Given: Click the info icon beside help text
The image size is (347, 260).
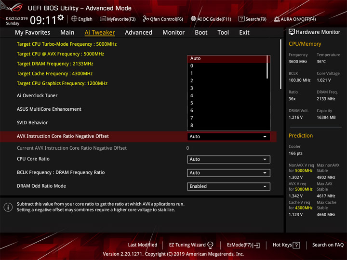Looking at the screenshot, I should (x=8, y=207).
